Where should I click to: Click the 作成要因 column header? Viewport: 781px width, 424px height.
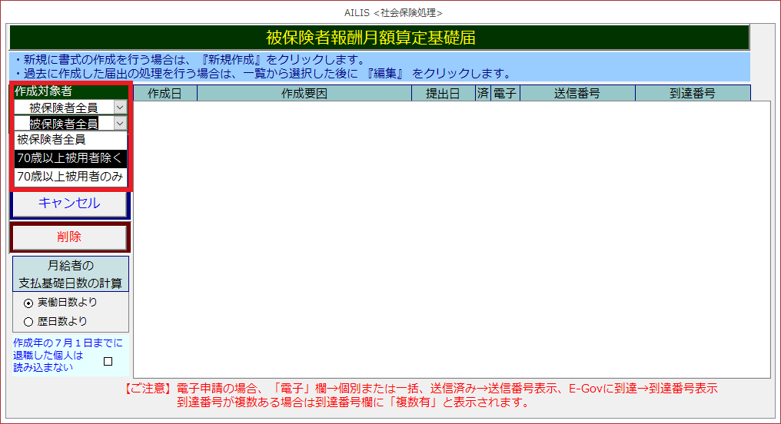point(304,94)
